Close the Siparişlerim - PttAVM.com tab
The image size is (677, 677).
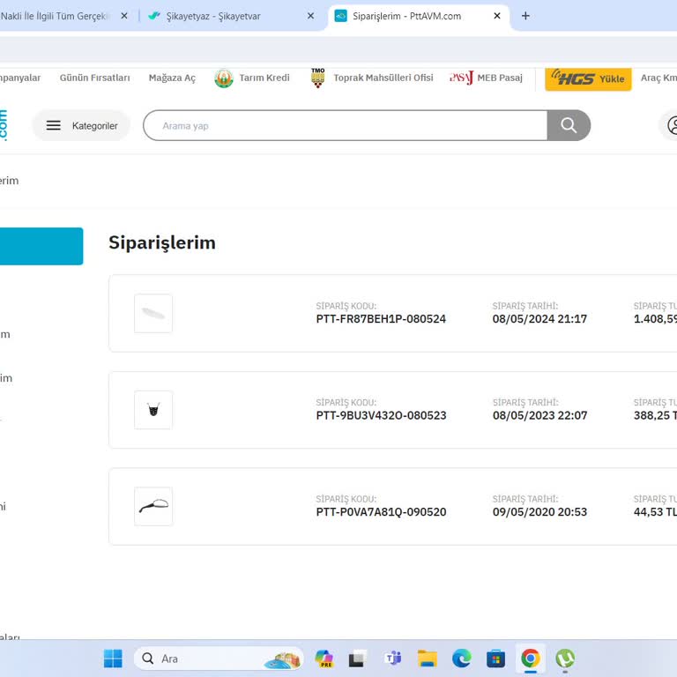(497, 16)
